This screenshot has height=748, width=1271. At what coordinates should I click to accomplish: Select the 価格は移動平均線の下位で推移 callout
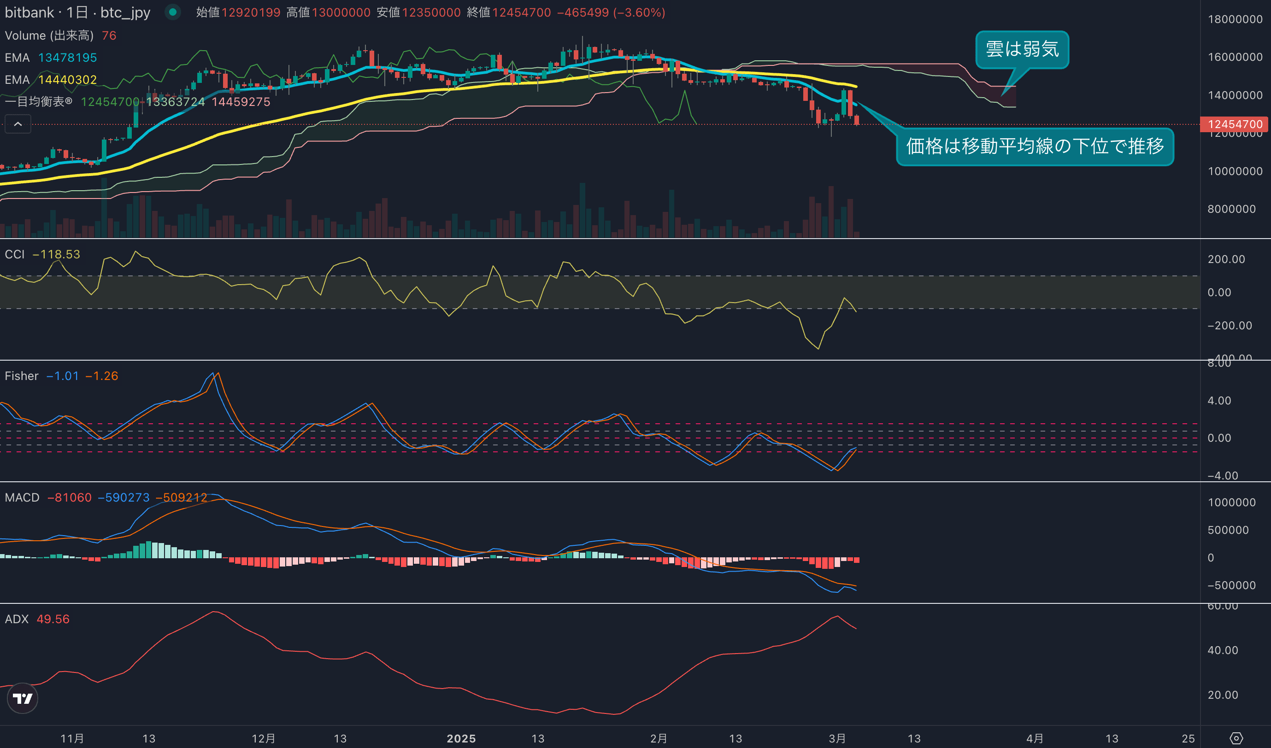(x=1035, y=146)
